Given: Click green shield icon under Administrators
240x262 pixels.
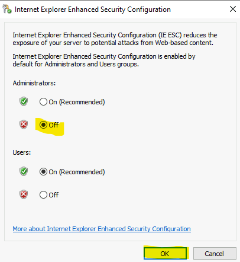Looking at the screenshot, I should (x=24, y=101).
